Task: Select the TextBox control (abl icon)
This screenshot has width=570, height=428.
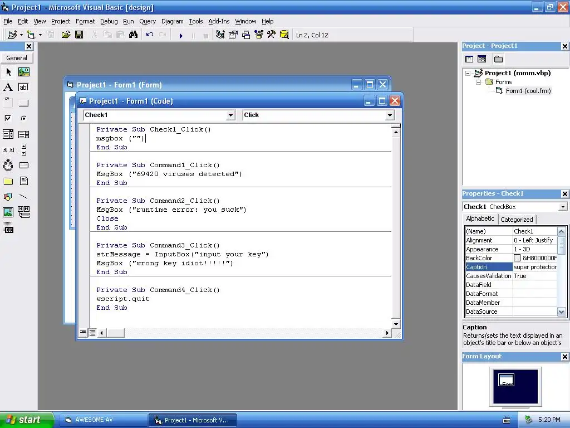Action: (x=23, y=87)
